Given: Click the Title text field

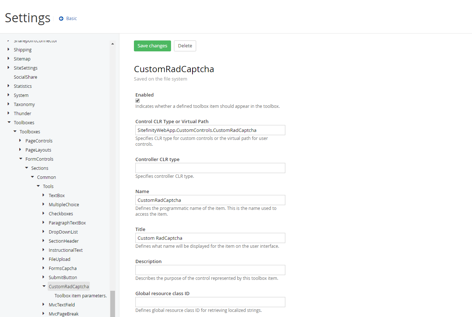Looking at the screenshot, I should pos(210,238).
